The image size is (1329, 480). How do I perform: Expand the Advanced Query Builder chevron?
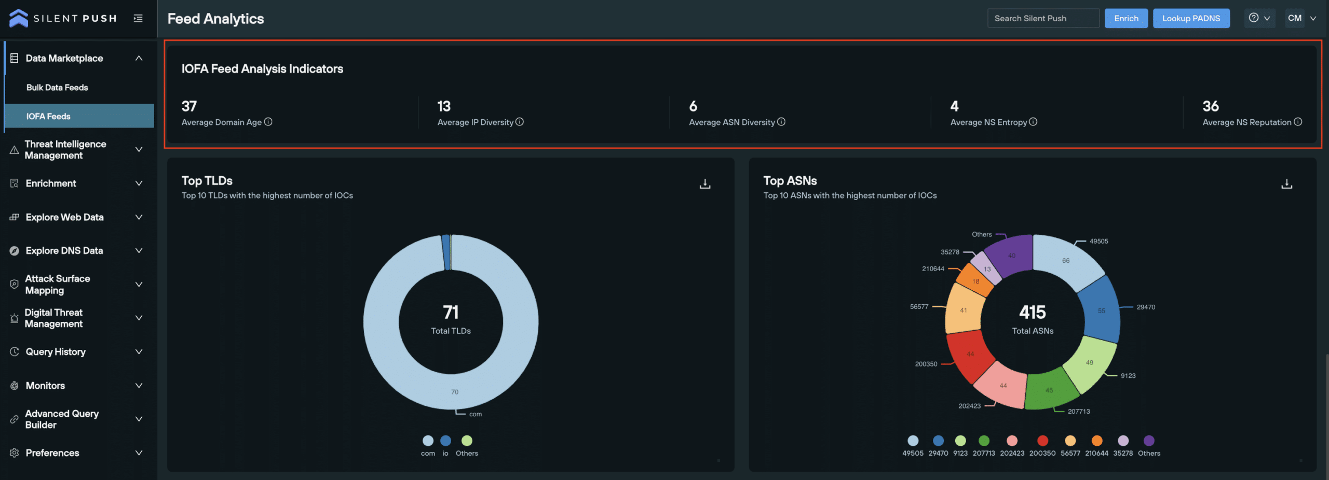[x=139, y=419]
